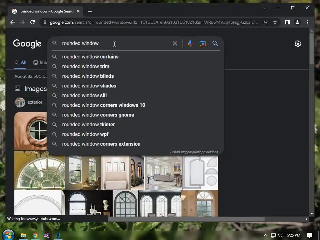Select the exterior image filter chip
This screenshot has height=240, width=320.
(30, 102)
